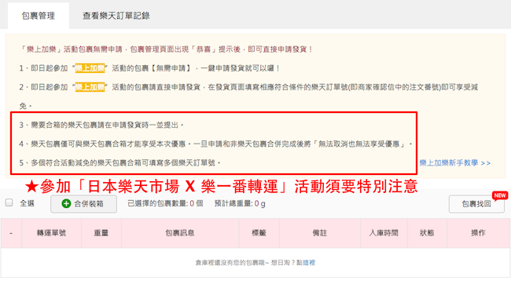Viewport: 511px width, 295px height.
Task: Click the green plus icon on 合併裝箱
Action: point(66,204)
